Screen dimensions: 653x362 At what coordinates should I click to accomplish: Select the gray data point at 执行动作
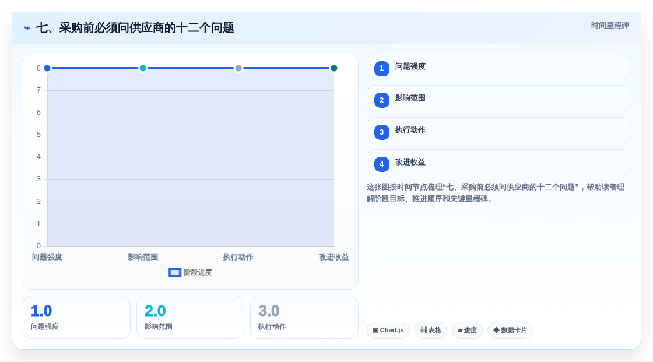pos(238,68)
